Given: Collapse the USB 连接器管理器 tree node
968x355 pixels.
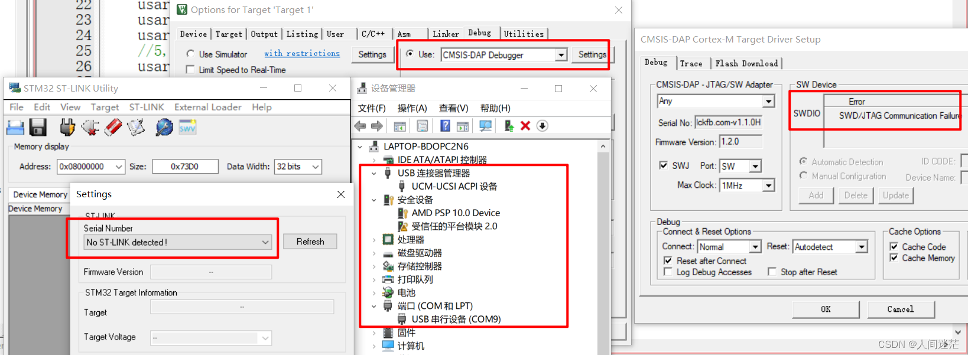Looking at the screenshot, I should [373, 173].
